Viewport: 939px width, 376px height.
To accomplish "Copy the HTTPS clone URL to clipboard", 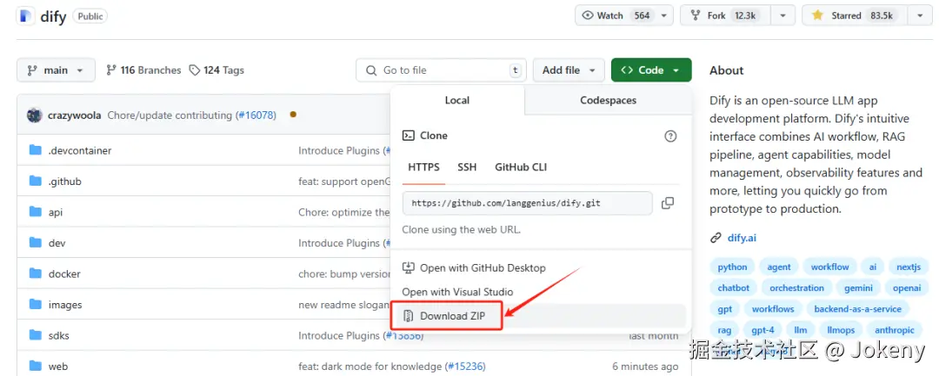I will pos(668,203).
